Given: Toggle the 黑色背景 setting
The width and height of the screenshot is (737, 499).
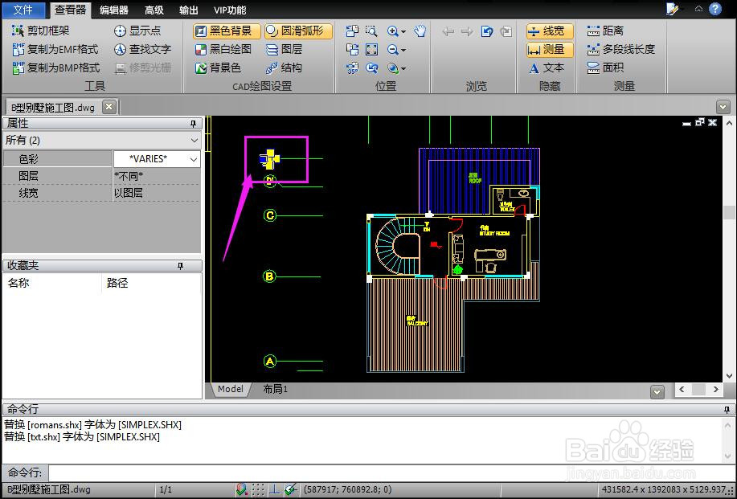Looking at the screenshot, I should click(x=226, y=31).
